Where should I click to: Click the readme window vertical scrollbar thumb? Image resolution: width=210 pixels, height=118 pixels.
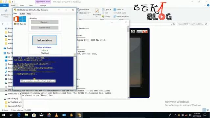128,30
